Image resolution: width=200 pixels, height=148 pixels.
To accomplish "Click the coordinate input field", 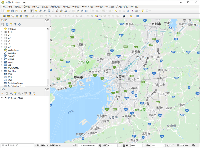I will click(87, 145).
